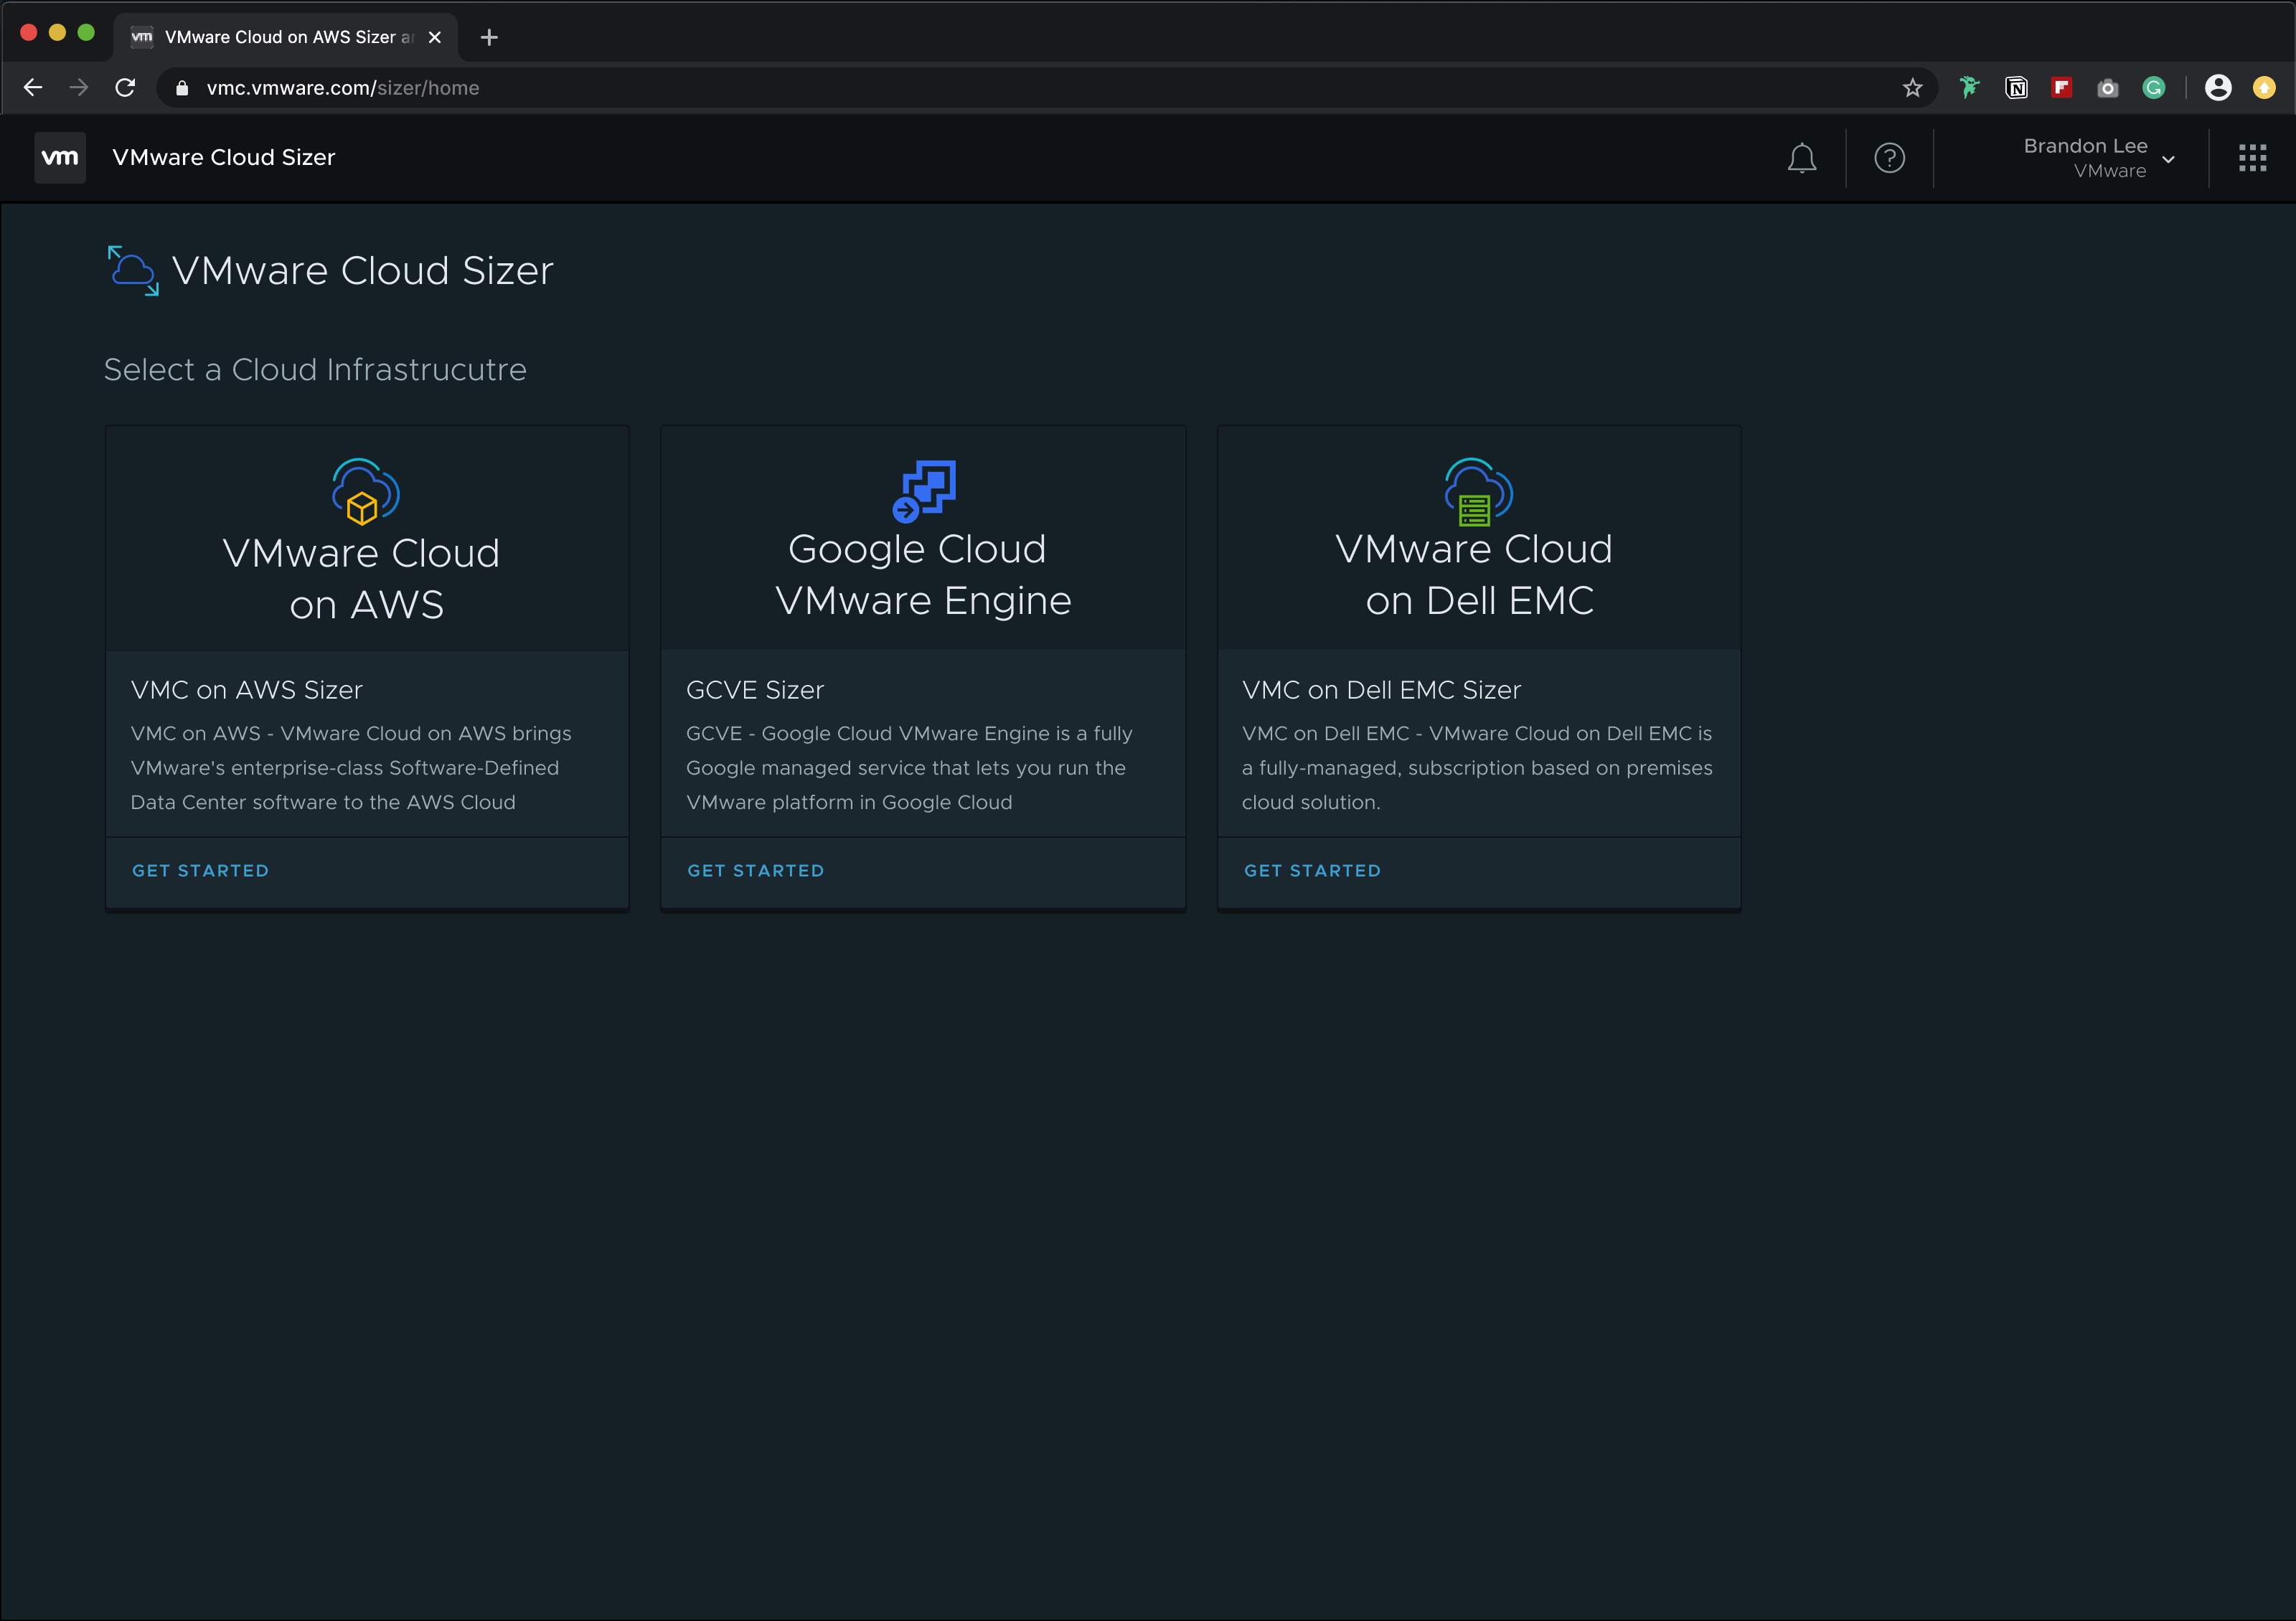Image resolution: width=2296 pixels, height=1621 pixels.
Task: Click GET STARTED for Dell EMC Sizer
Action: pyautogui.click(x=1312, y=871)
